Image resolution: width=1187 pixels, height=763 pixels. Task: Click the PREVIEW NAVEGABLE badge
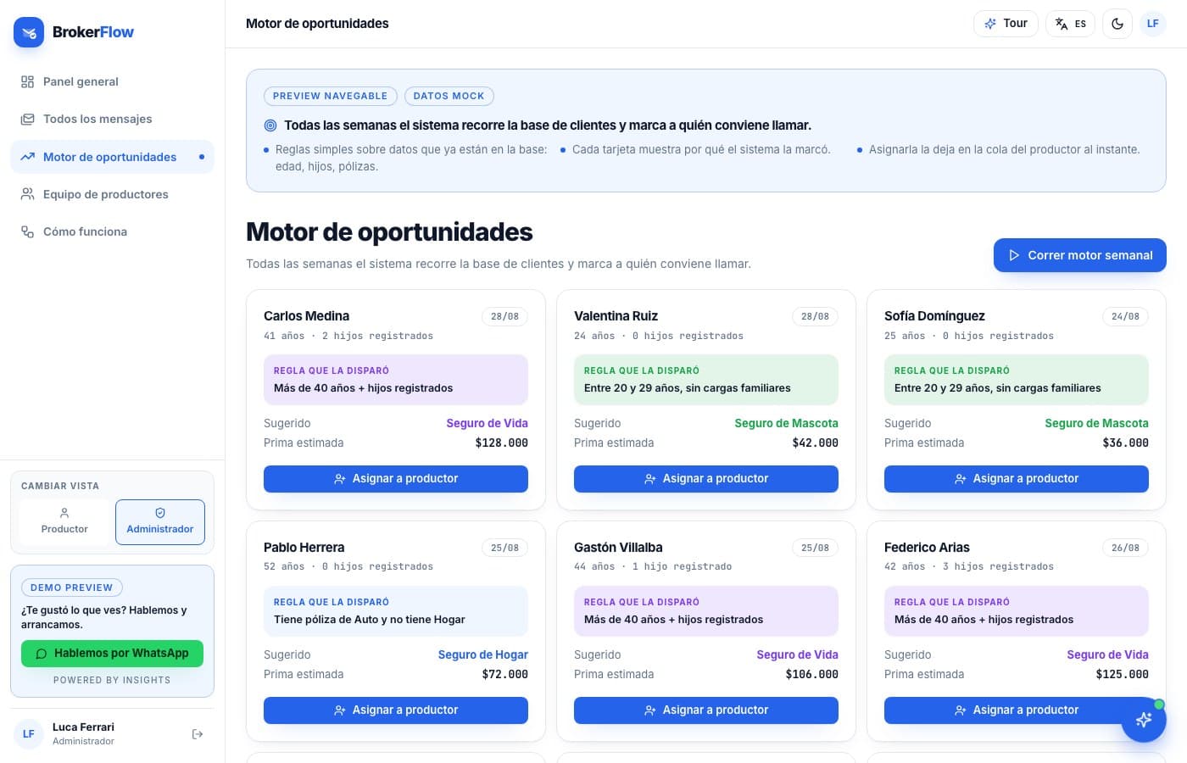click(330, 96)
